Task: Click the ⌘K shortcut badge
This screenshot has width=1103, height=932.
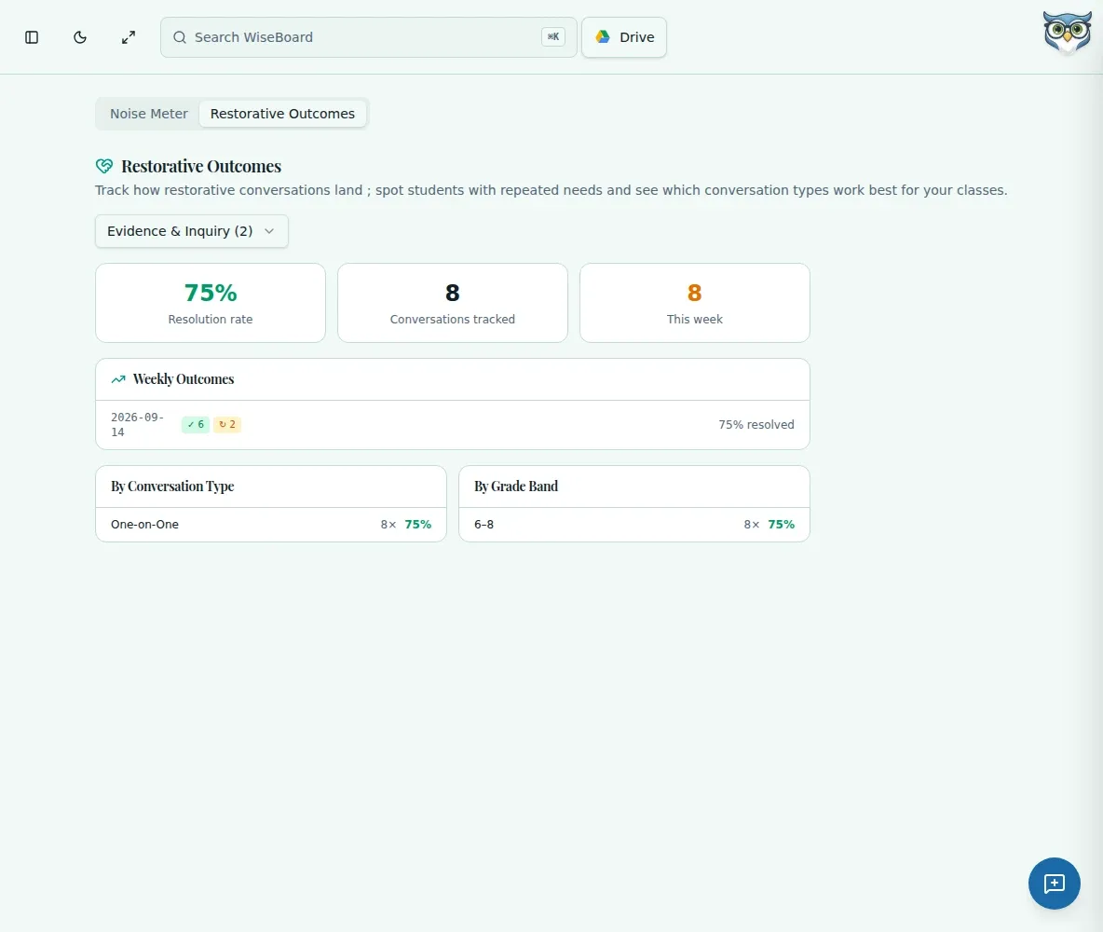Action: click(x=553, y=36)
